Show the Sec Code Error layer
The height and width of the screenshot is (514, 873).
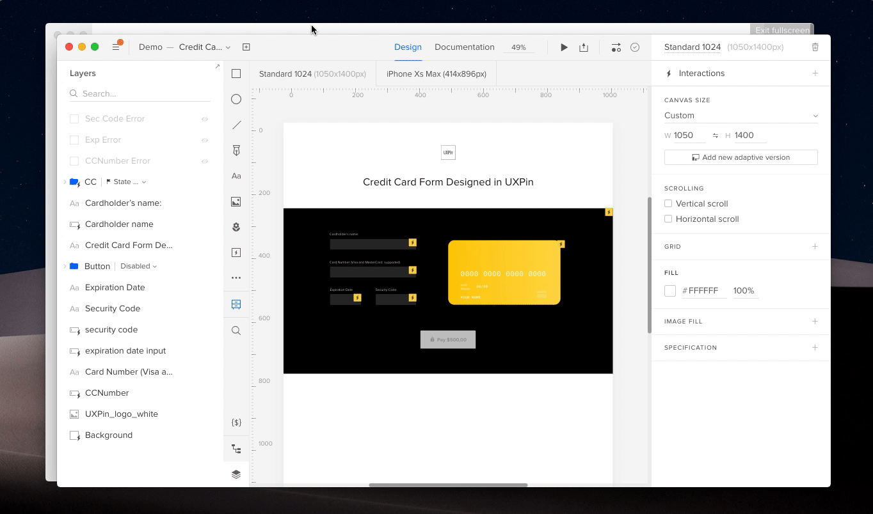(x=205, y=119)
